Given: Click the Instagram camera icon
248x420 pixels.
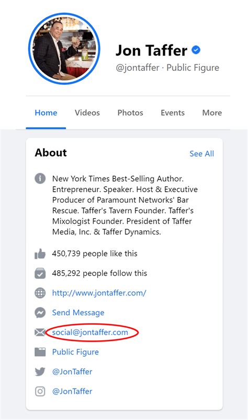Looking at the screenshot, I should click(x=40, y=391).
